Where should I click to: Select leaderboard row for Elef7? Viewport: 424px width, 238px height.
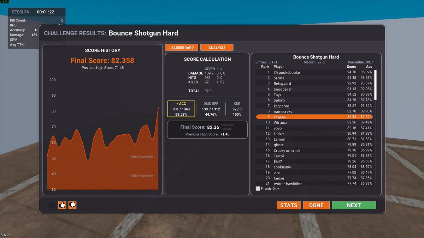pos(314,161)
